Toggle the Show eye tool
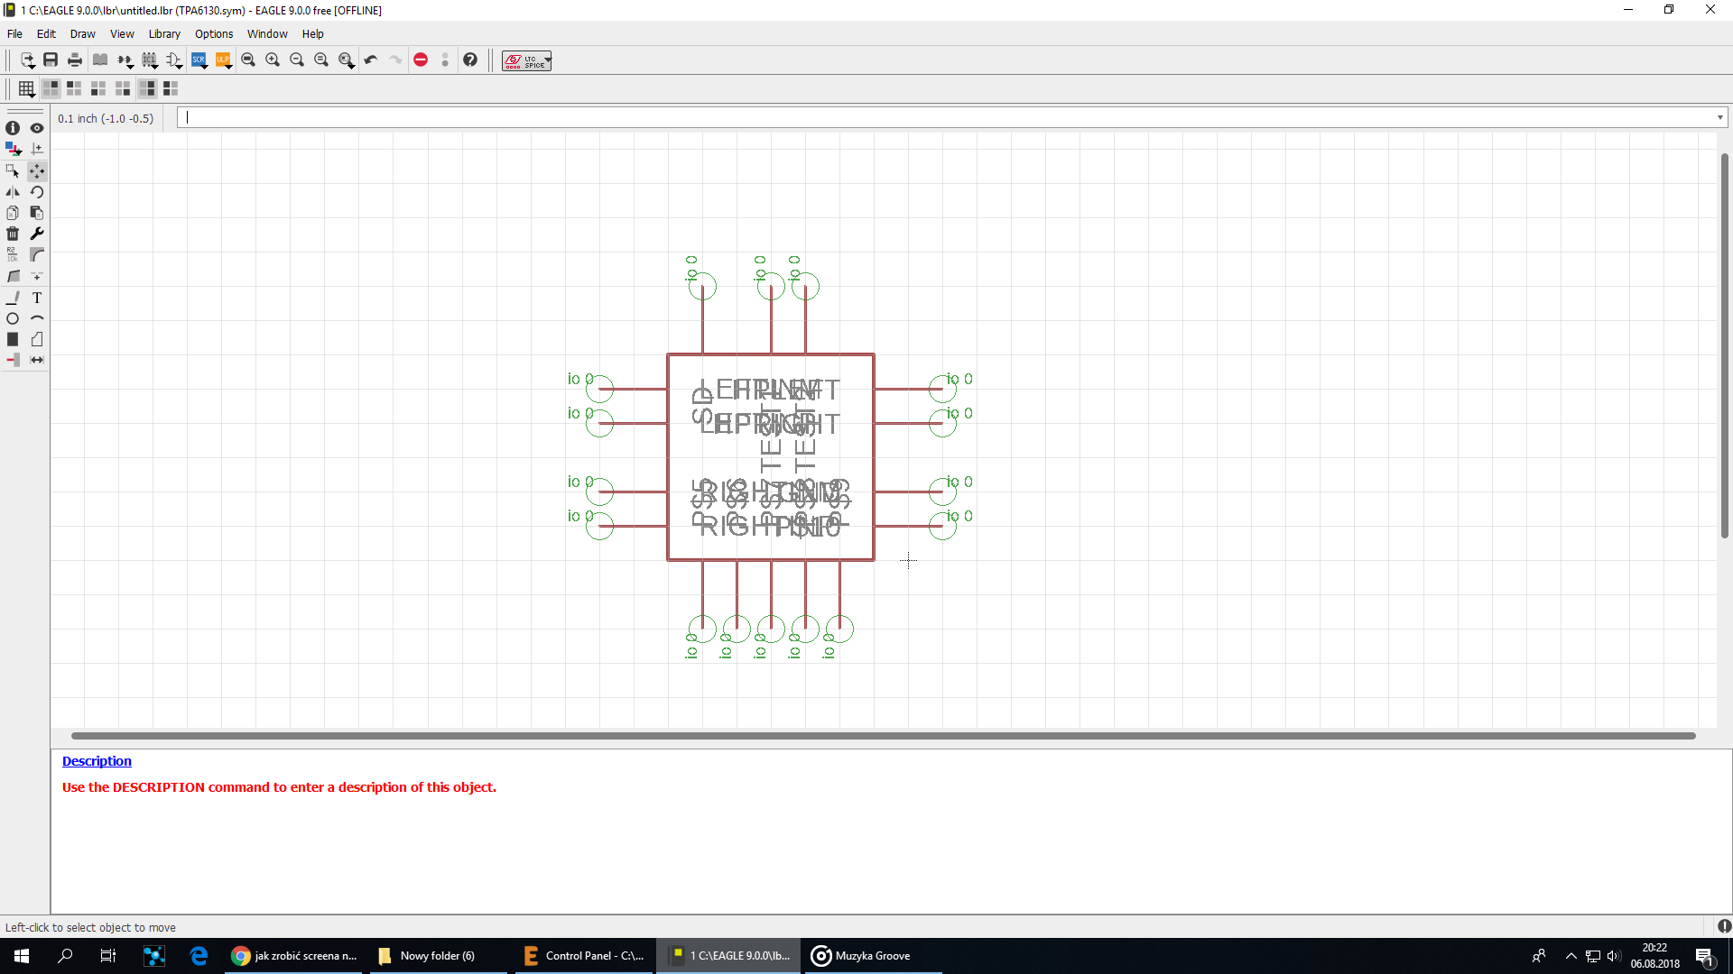The width and height of the screenshot is (1733, 974). 37,128
